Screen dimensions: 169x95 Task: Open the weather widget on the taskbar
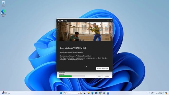(x=6, y=93)
